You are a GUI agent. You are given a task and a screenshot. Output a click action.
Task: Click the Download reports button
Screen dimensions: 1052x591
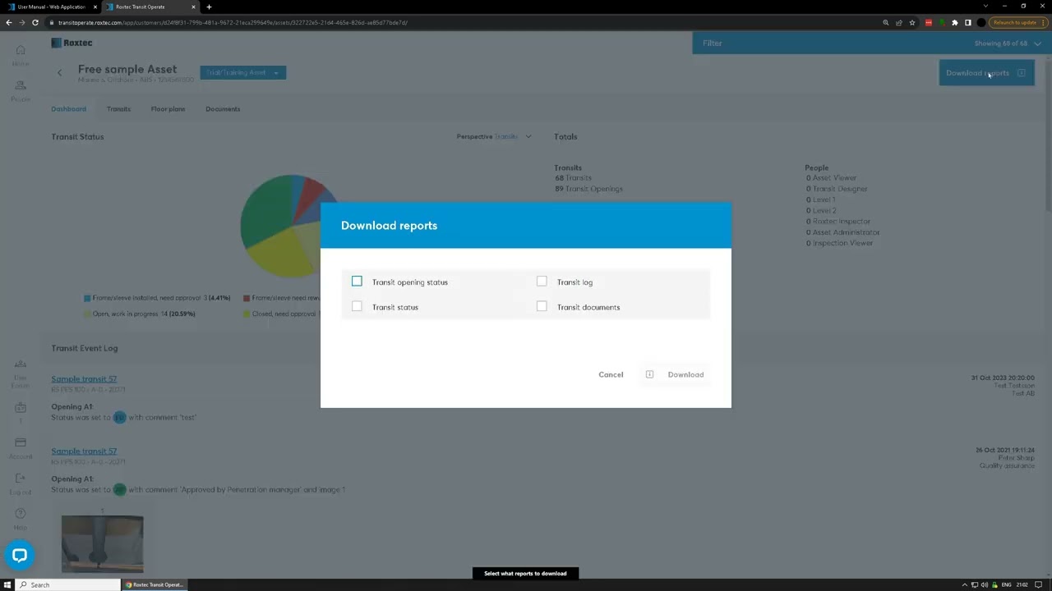986,72
